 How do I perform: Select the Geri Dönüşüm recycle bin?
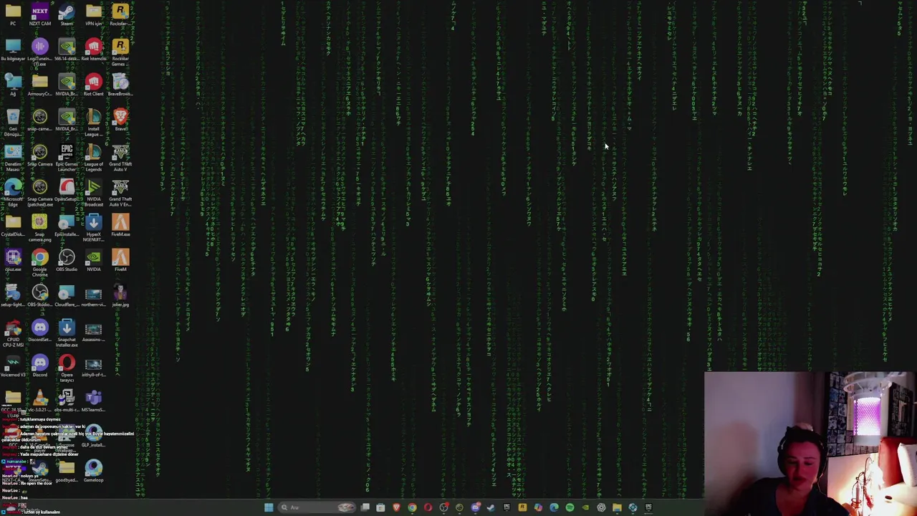(x=13, y=122)
